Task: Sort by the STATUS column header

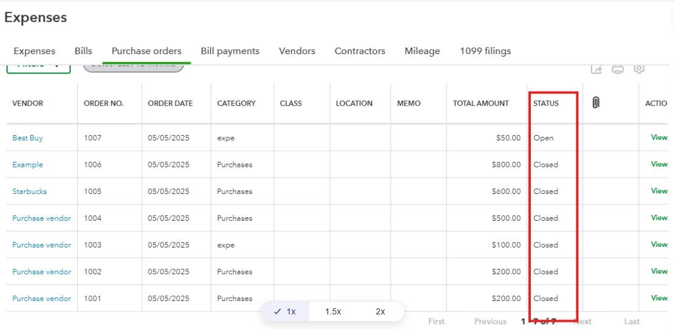Action: pyautogui.click(x=546, y=103)
